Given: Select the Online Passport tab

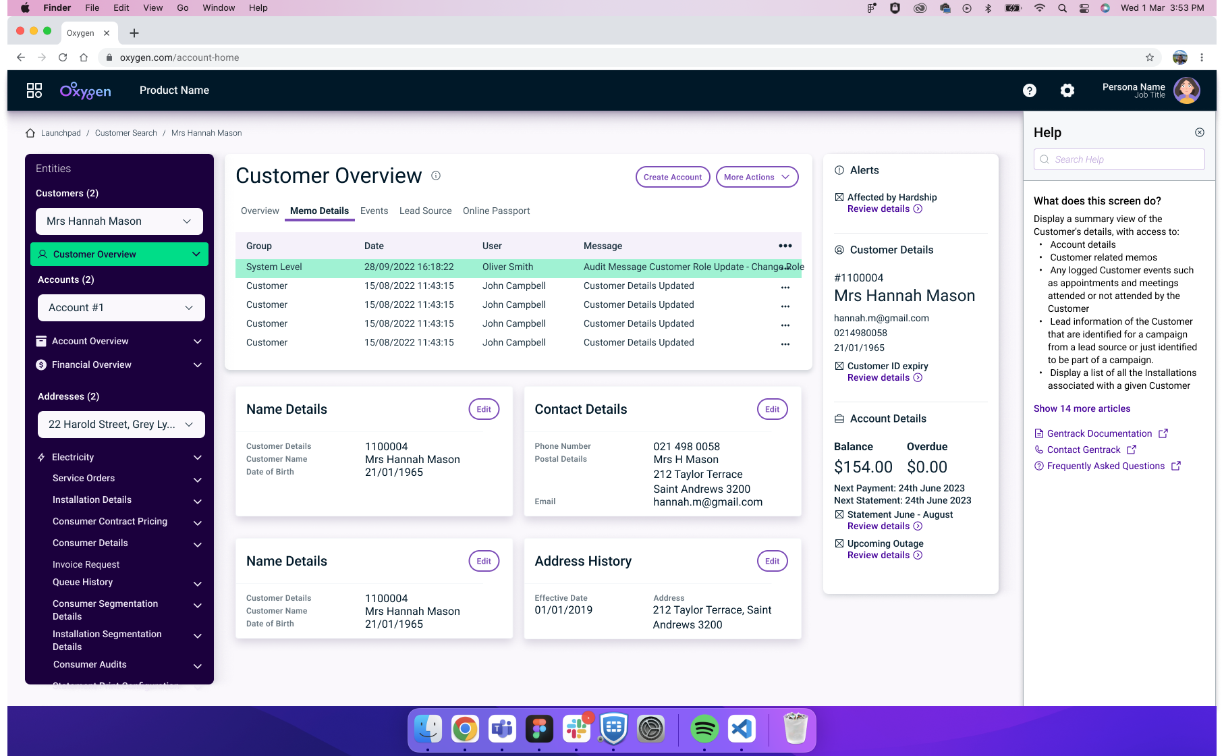Looking at the screenshot, I should [496, 211].
